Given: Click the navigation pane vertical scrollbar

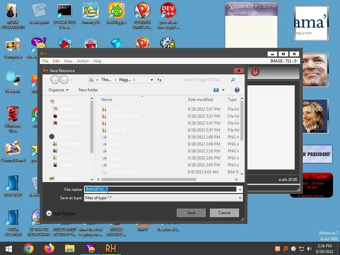Looking at the screenshot, I should (x=92, y=127).
